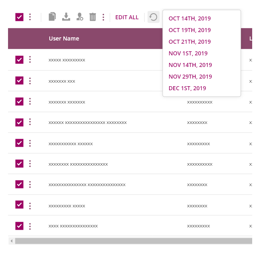This screenshot has height=259, width=259.
Task: Choose NOV 29TH, 2019 from the date list
Action: coord(190,77)
